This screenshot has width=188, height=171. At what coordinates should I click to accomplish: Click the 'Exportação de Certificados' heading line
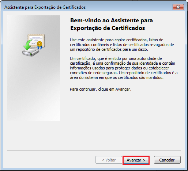click(108, 28)
